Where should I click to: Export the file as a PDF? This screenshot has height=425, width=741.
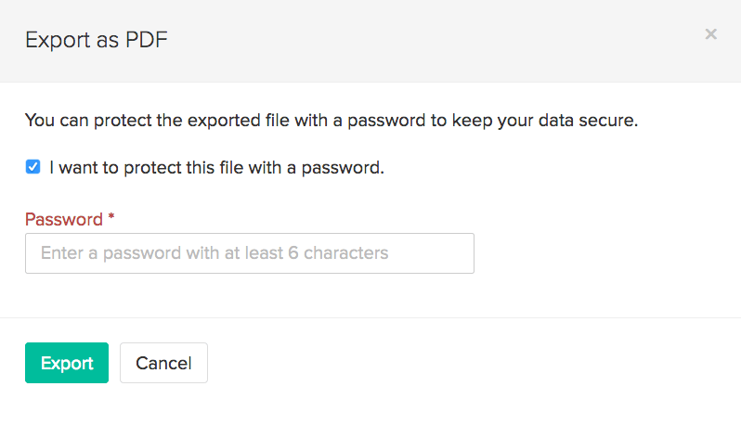click(67, 363)
